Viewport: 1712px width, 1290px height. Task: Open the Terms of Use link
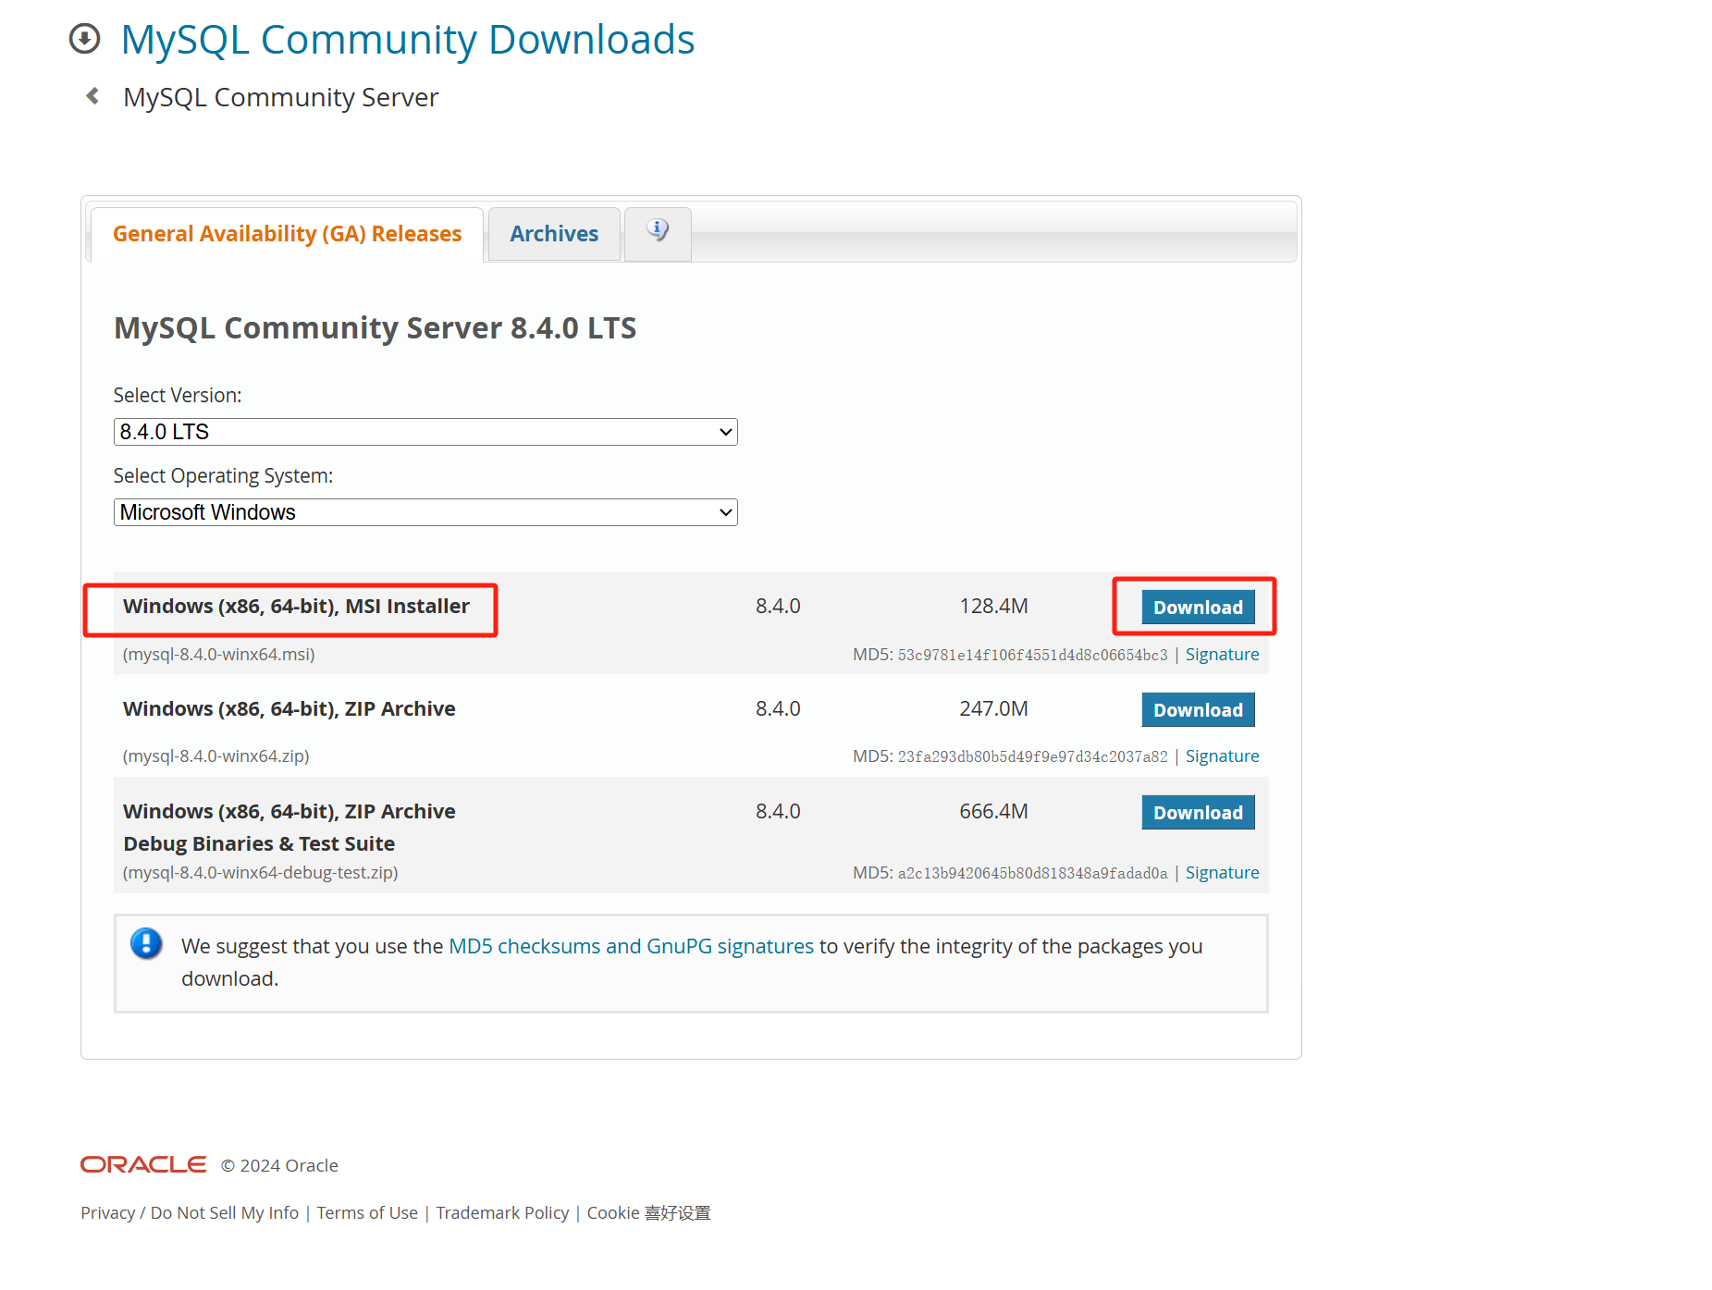(367, 1212)
